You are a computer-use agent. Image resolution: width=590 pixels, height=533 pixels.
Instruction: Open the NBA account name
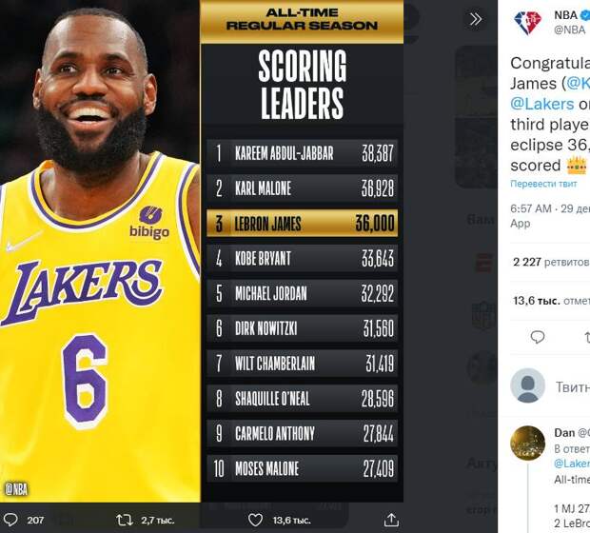pos(564,15)
